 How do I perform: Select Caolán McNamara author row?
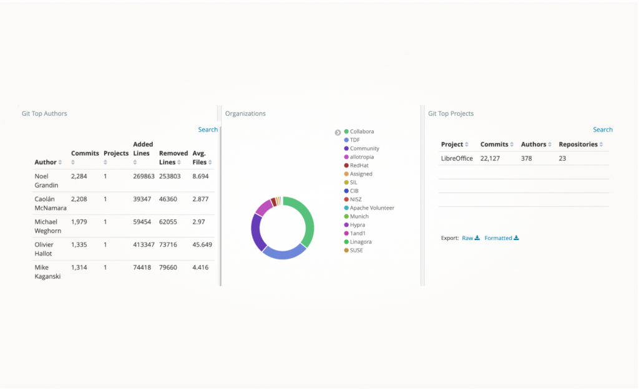(124, 203)
